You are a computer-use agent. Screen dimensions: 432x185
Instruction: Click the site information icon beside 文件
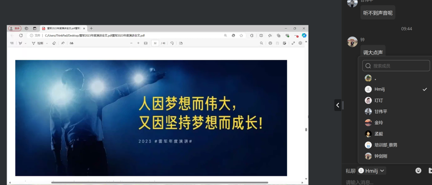click(31, 35)
